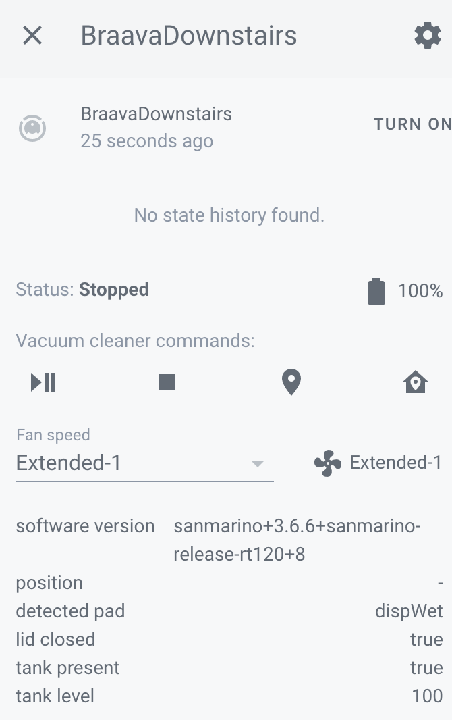Click the 25 seconds ago timestamp

[146, 141]
